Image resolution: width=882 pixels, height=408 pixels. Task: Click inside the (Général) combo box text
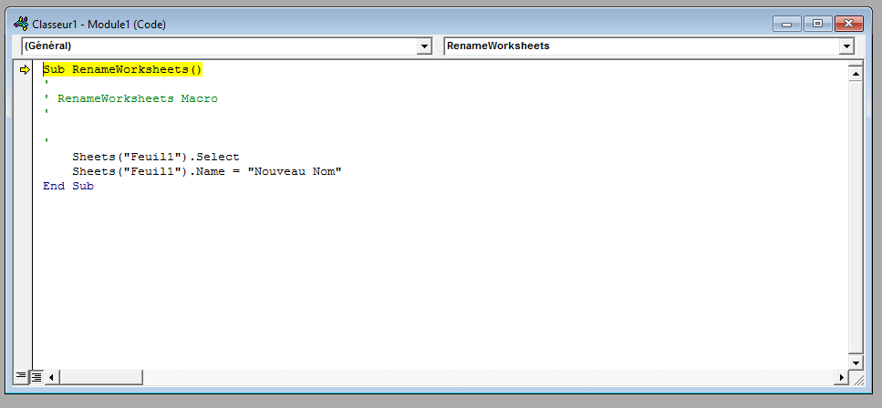click(220, 46)
